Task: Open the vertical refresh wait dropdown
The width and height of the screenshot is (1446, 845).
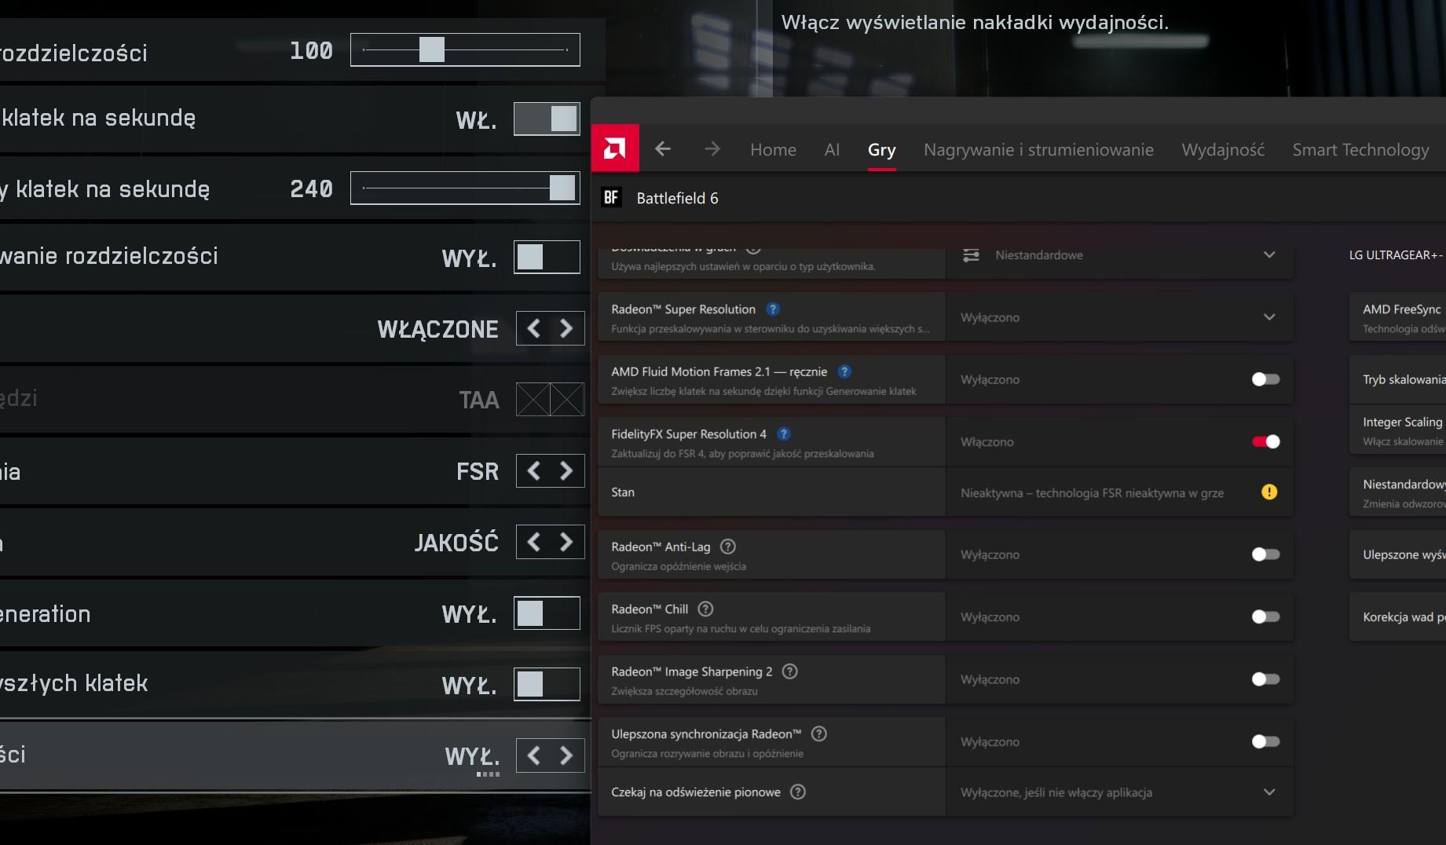Action: [1269, 792]
